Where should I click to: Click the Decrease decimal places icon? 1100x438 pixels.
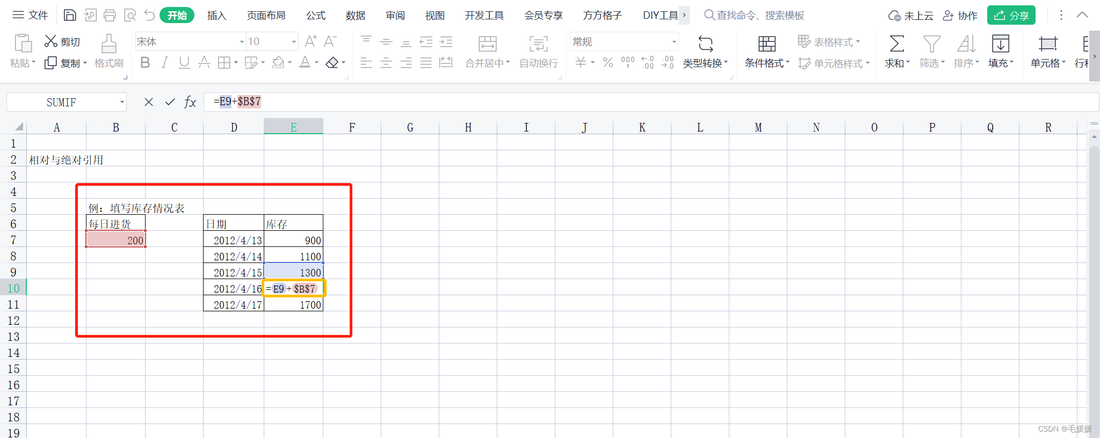pos(668,63)
